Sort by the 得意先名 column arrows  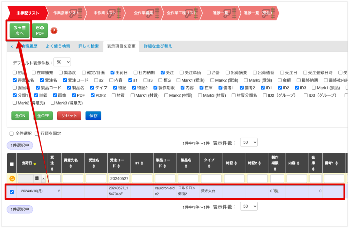pos(71,166)
